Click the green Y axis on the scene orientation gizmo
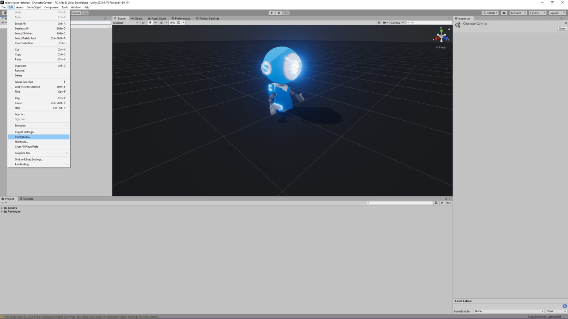Image resolution: width=568 pixels, height=319 pixels. click(441, 32)
